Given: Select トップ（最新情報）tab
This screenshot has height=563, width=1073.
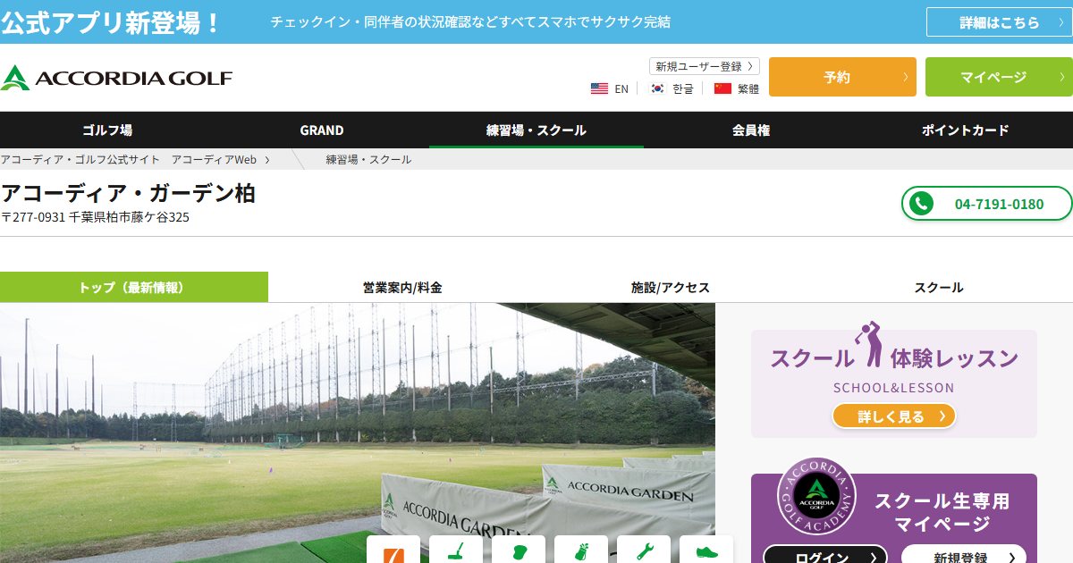Looking at the screenshot, I should click(x=134, y=287).
